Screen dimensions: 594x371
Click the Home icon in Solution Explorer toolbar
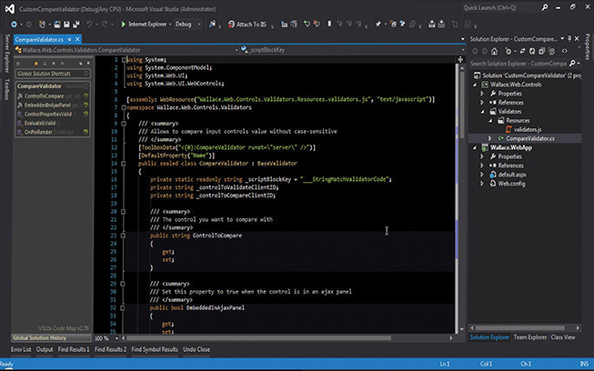pyautogui.click(x=496, y=53)
